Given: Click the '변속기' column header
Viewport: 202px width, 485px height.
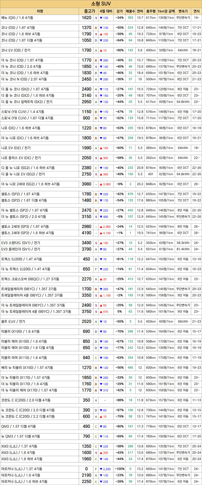Looking at the screenshot, I should coord(183,11).
